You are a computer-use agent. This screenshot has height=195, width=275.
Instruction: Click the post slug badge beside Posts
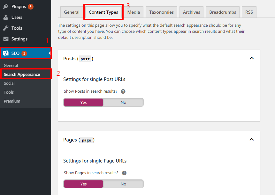pos(85,59)
